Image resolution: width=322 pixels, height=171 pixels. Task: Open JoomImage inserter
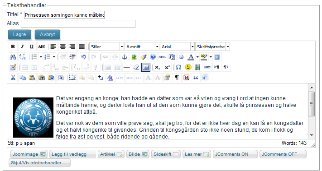29,154
